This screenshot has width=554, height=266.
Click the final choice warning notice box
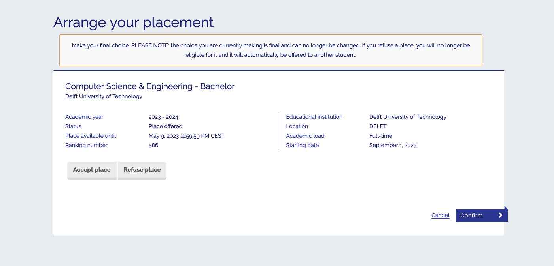coord(270,50)
